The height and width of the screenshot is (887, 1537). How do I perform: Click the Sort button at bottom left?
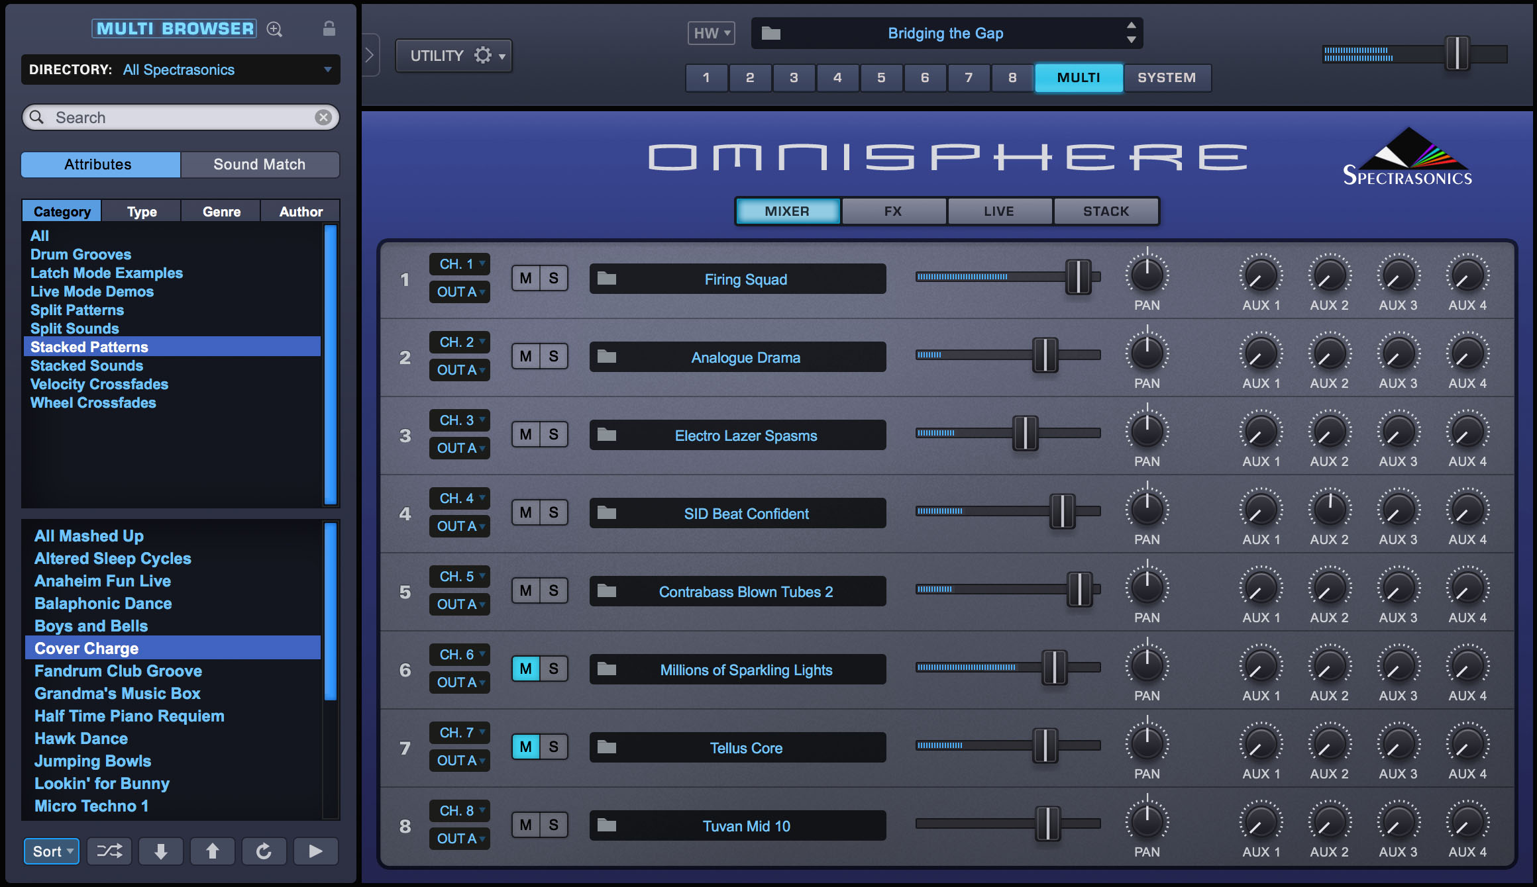coord(52,850)
